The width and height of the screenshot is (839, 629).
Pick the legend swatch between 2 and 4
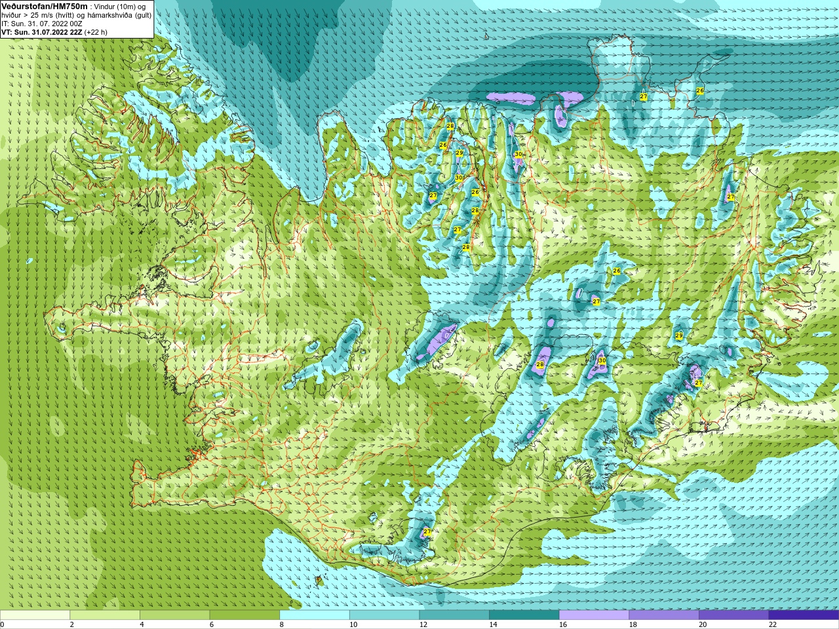(105, 615)
